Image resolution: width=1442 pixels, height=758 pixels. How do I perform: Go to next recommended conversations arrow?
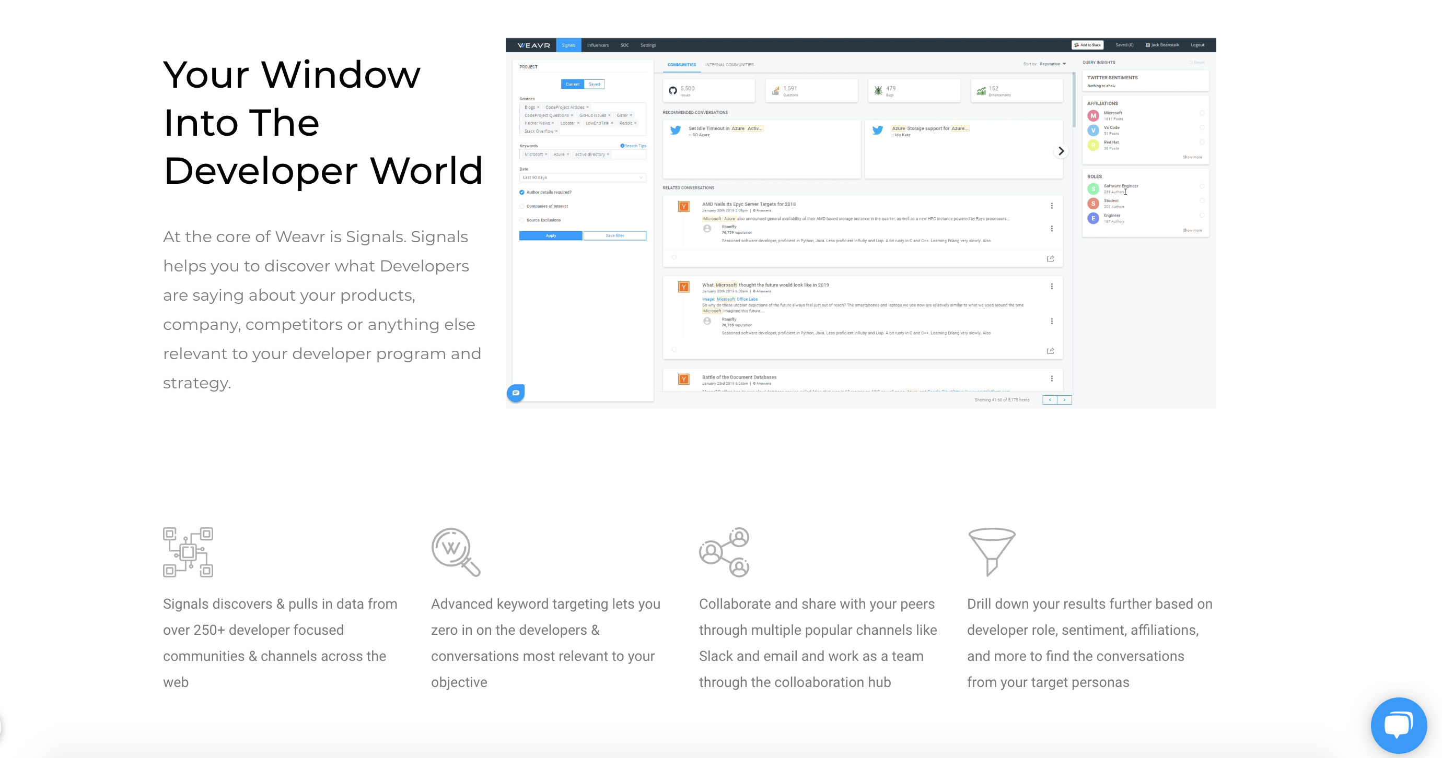pyautogui.click(x=1061, y=151)
